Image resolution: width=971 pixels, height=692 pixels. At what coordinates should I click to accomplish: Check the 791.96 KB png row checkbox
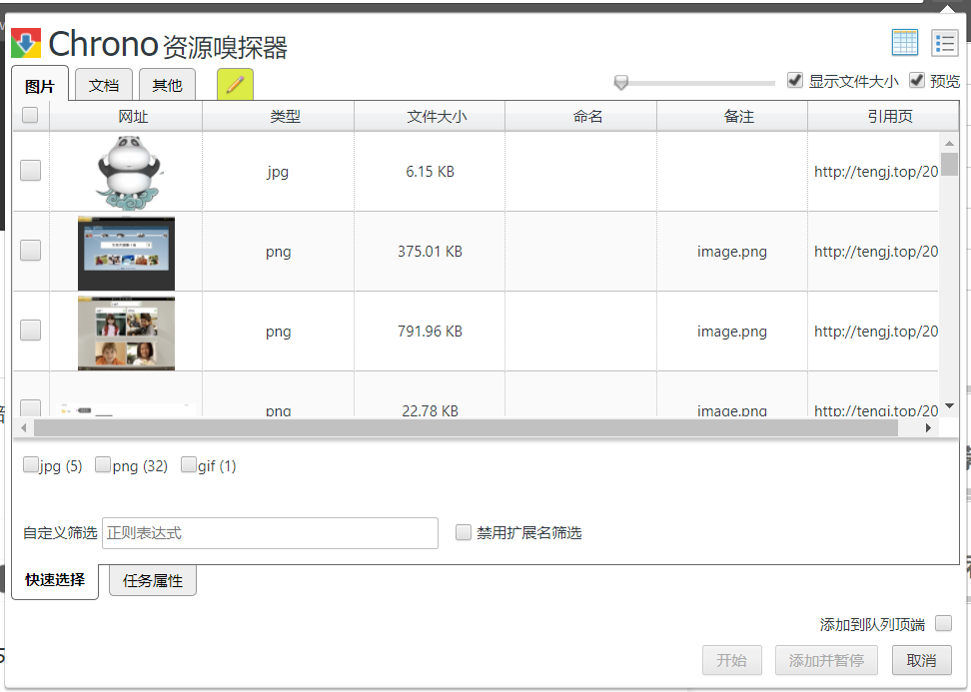click(30, 331)
